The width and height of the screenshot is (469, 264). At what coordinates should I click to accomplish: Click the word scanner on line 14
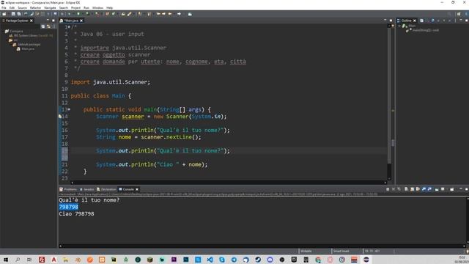coord(133,117)
